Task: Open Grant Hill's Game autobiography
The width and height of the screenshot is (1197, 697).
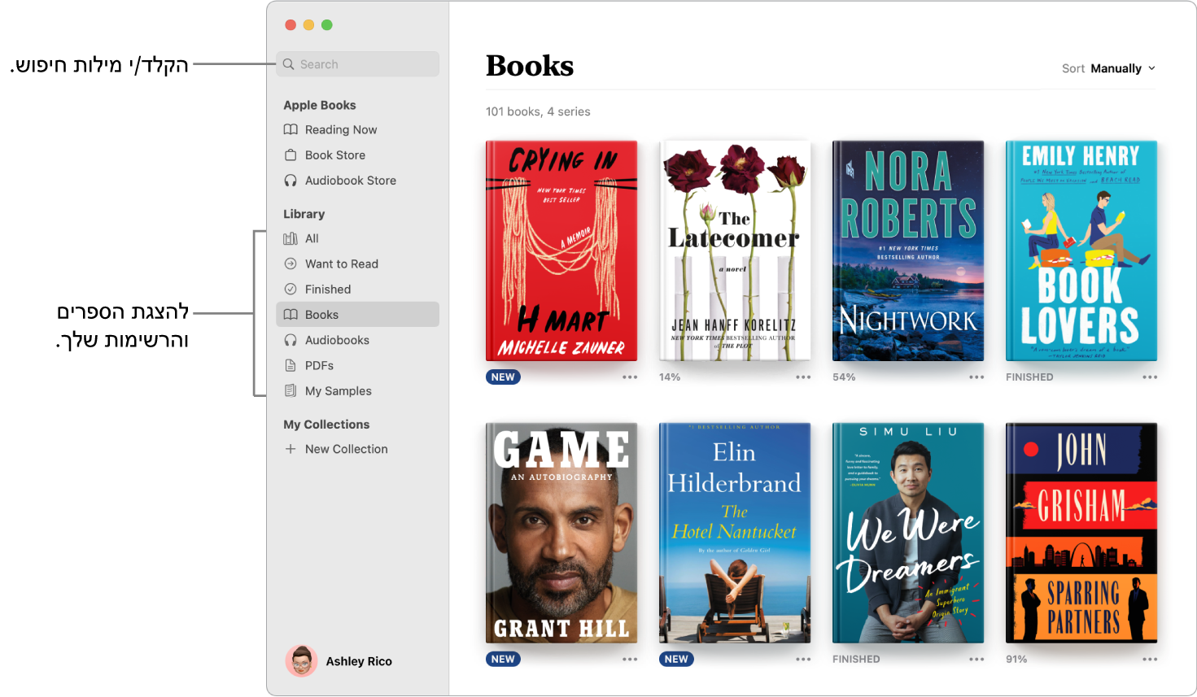Action: [x=561, y=533]
